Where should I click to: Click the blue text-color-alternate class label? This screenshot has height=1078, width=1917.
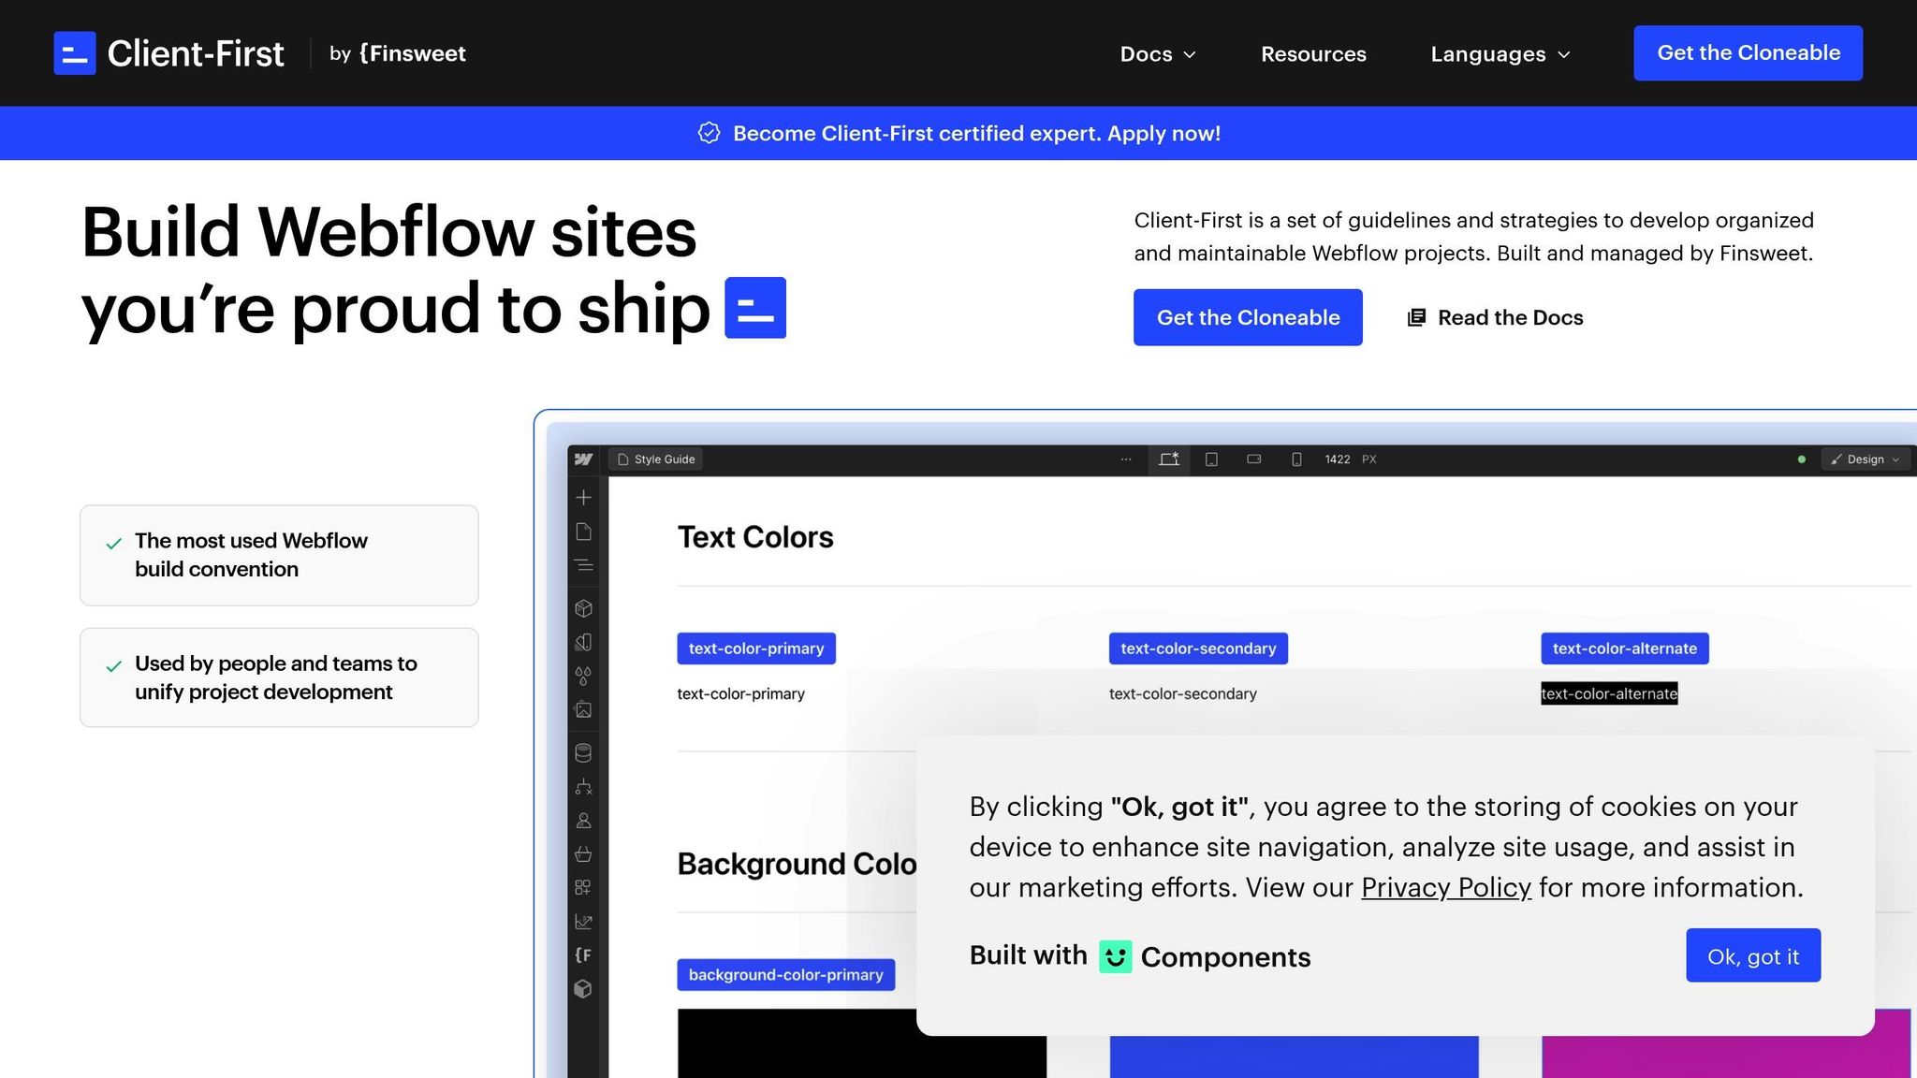pos(1625,648)
